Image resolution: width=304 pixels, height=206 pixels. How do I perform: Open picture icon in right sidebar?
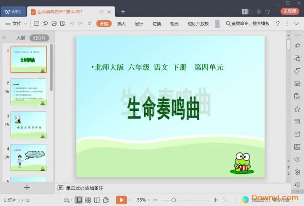(297, 147)
